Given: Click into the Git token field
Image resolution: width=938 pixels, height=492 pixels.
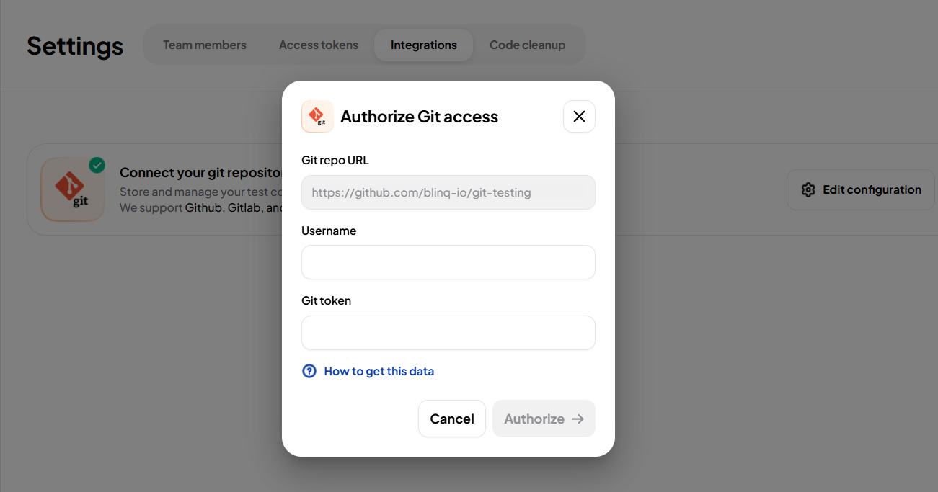Looking at the screenshot, I should coord(448,333).
